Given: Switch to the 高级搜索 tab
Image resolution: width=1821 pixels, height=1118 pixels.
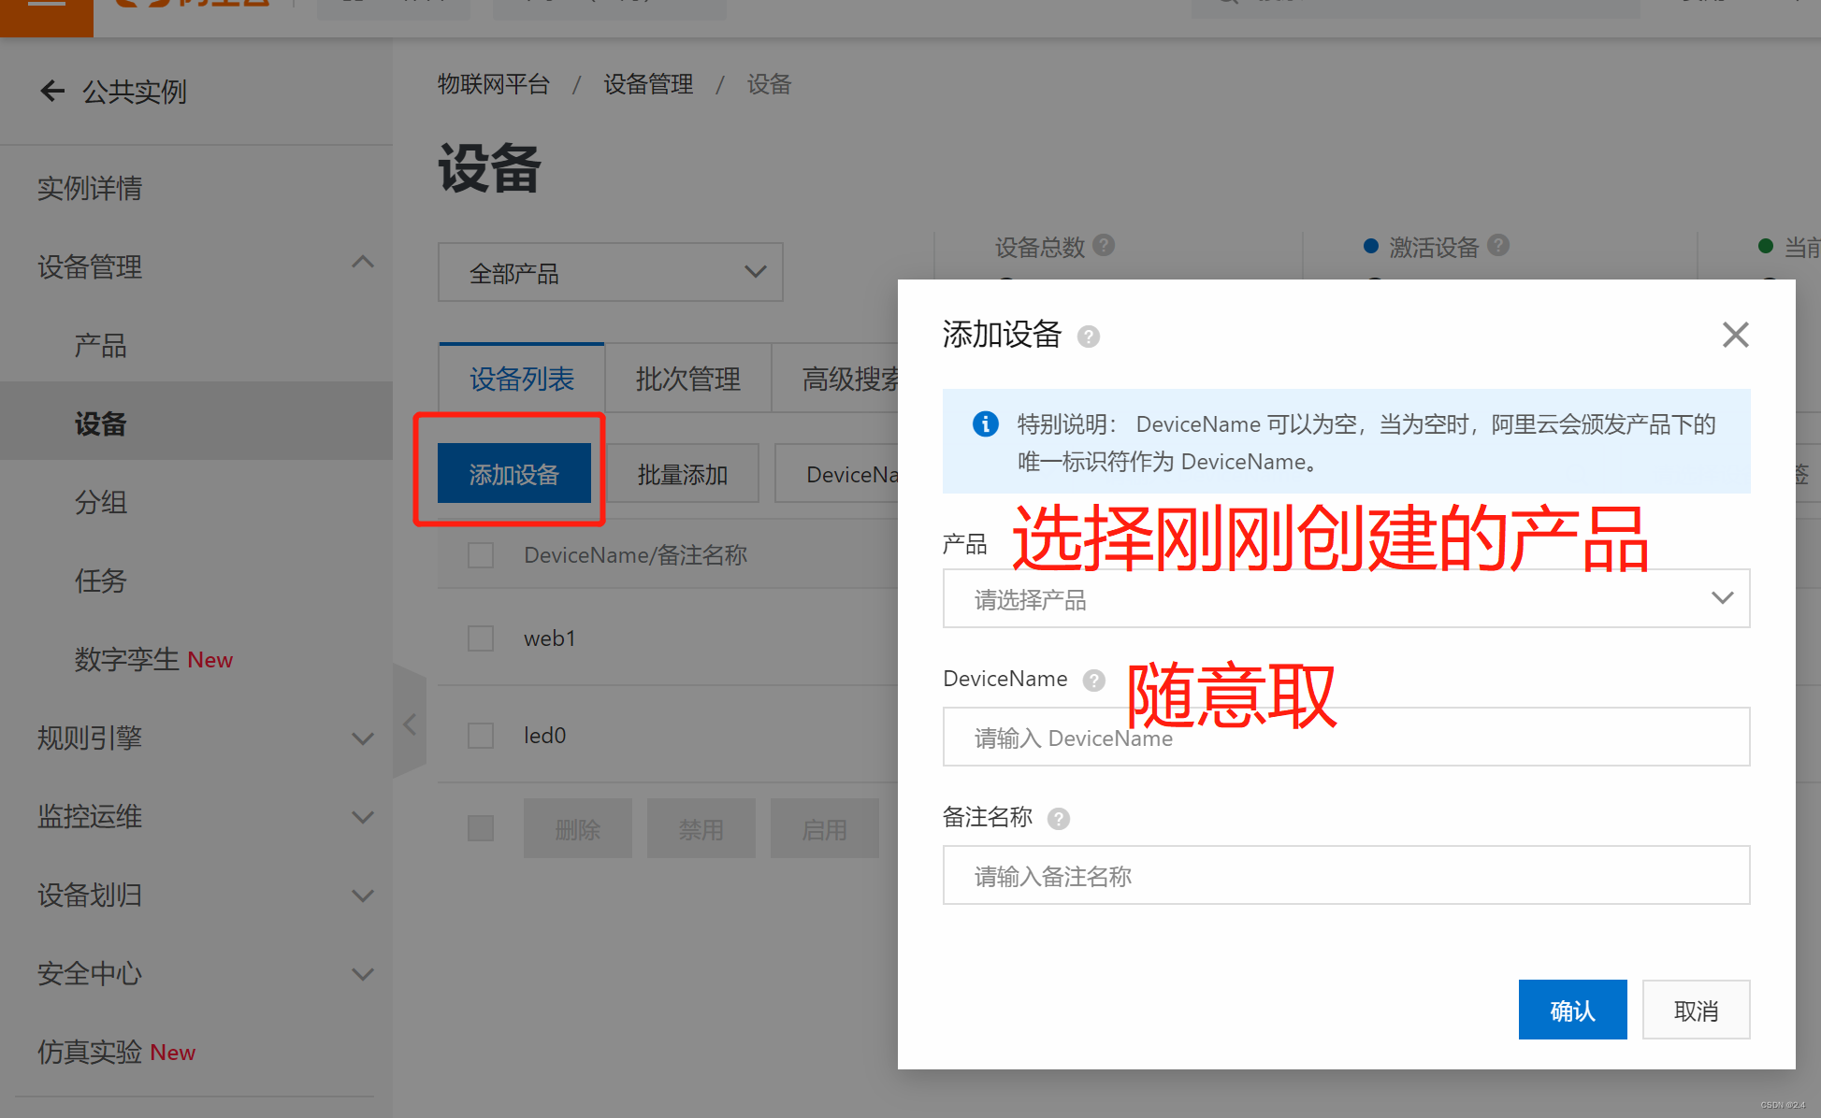Looking at the screenshot, I should 846,378.
